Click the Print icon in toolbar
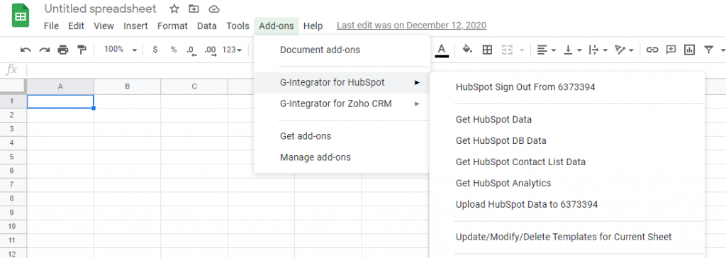Viewport: 726px width, 258px height. click(63, 50)
